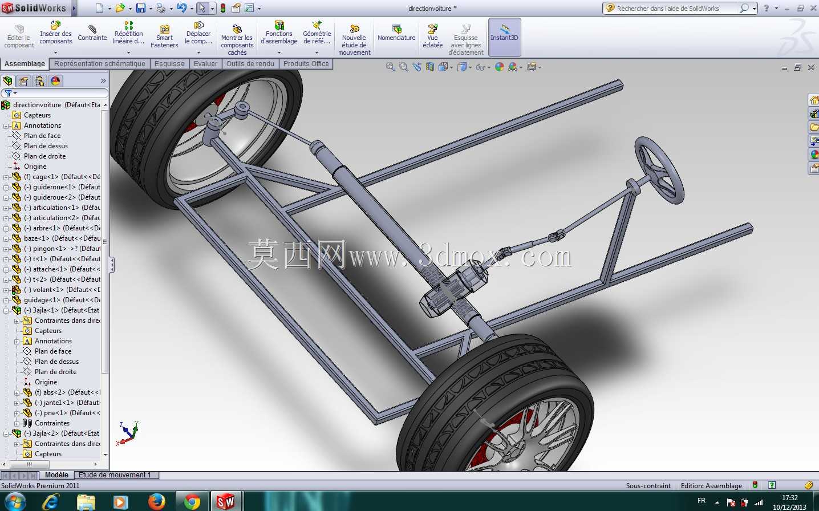Open the Esquisse tab
The width and height of the screenshot is (819, 511).
click(x=169, y=64)
